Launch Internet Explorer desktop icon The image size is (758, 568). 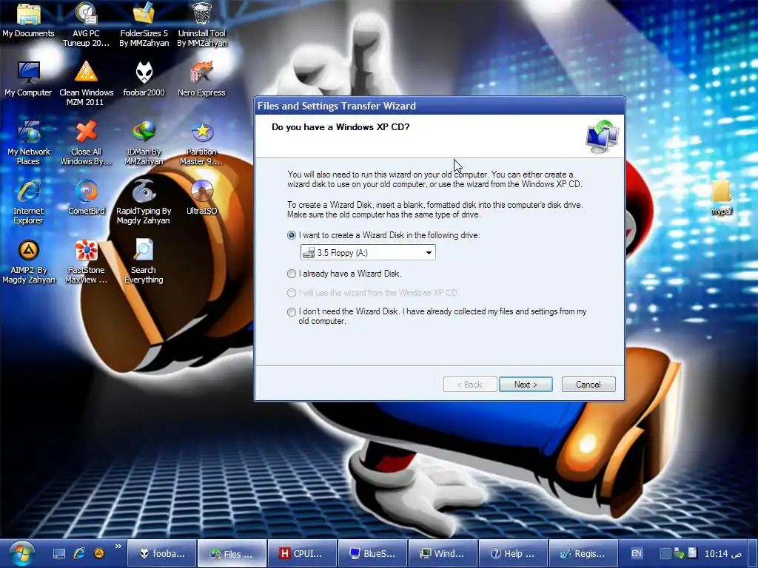click(28, 202)
